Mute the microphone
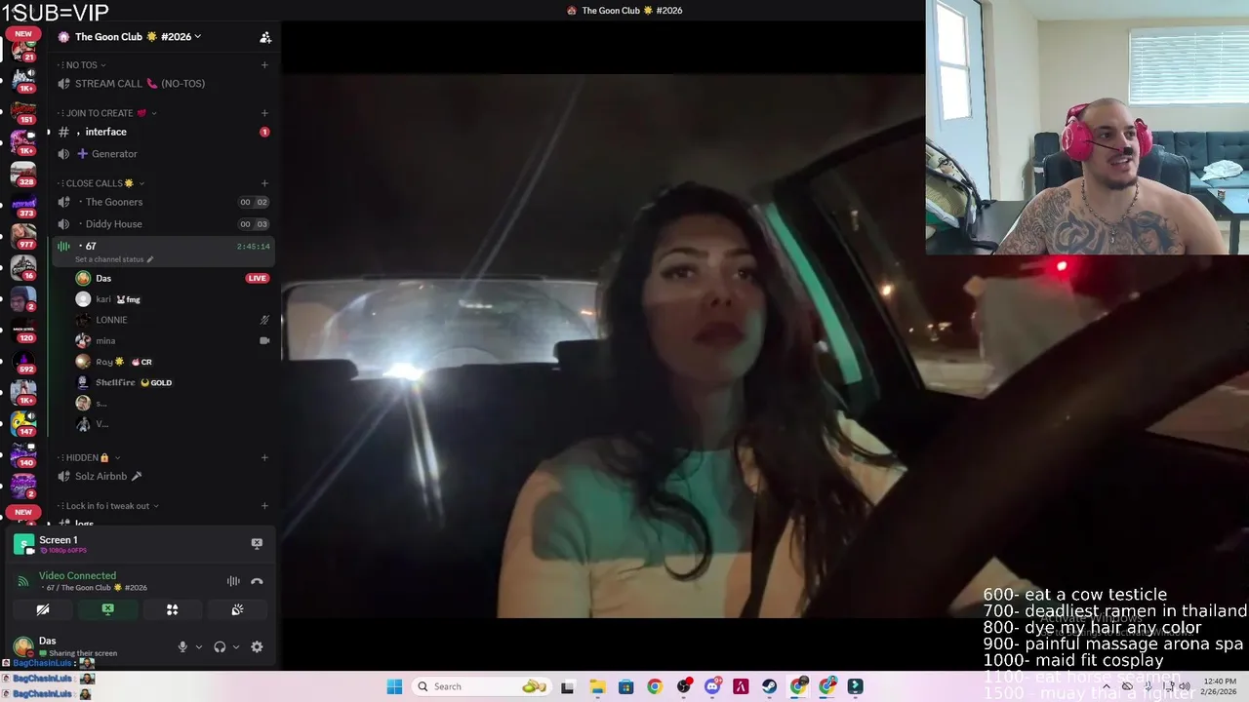This screenshot has width=1249, height=702. tap(182, 646)
